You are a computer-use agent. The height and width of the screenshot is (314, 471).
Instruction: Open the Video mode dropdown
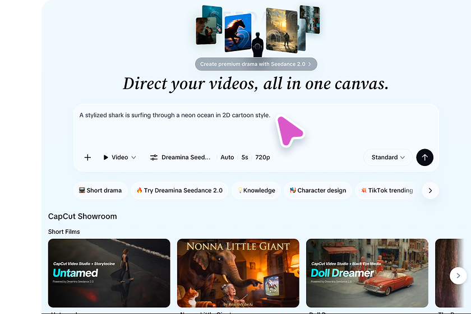119,158
